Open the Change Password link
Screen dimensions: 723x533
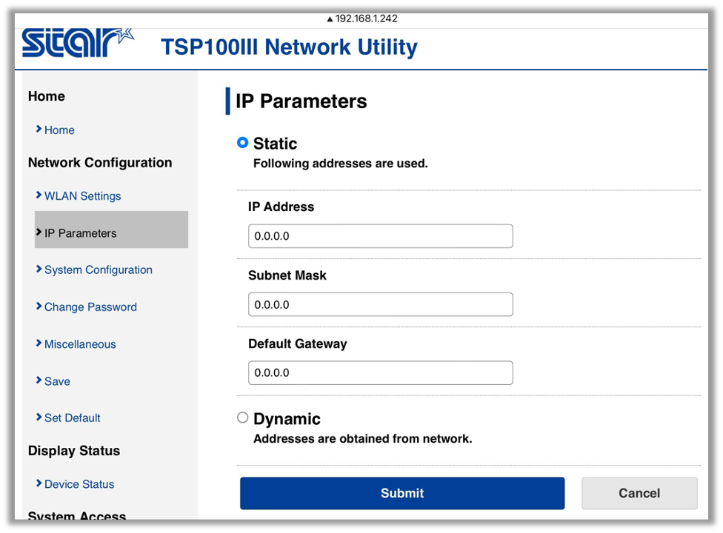(90, 307)
